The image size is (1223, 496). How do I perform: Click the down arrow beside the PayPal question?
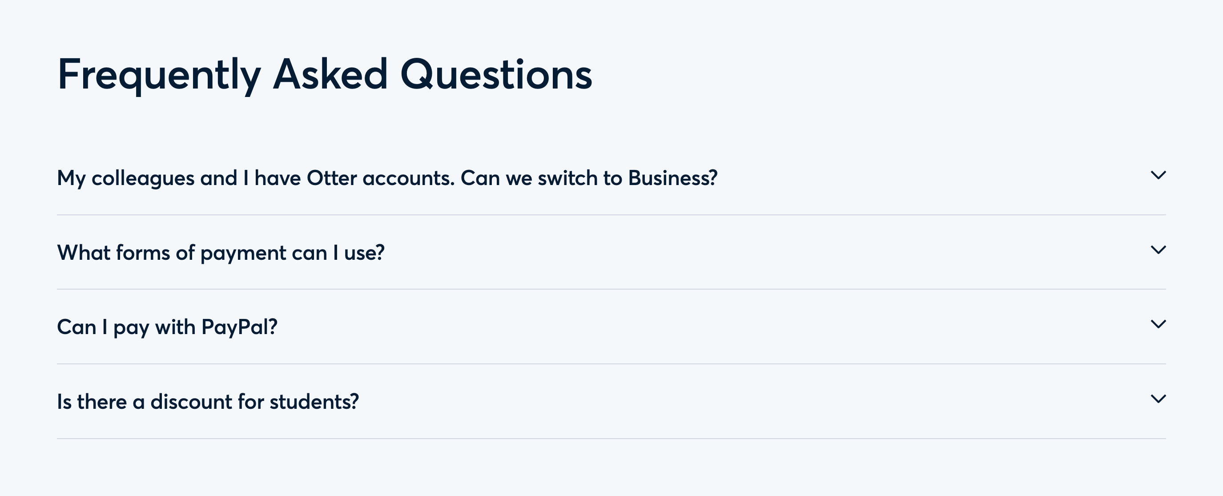[x=1158, y=324]
